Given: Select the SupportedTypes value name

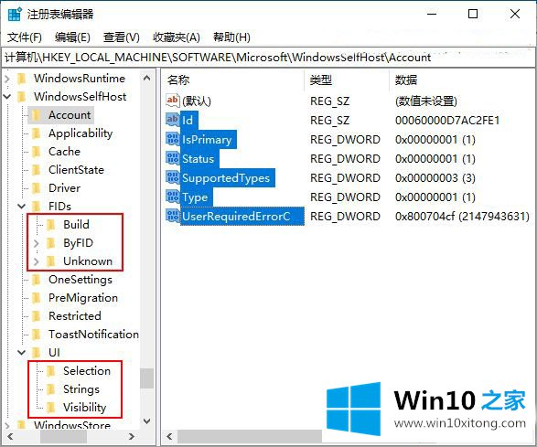Looking at the screenshot, I should (228, 178).
